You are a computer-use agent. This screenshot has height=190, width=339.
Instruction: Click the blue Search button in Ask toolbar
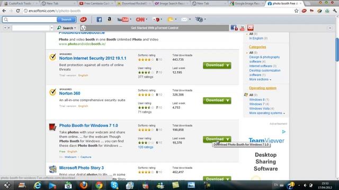tap(66, 20)
